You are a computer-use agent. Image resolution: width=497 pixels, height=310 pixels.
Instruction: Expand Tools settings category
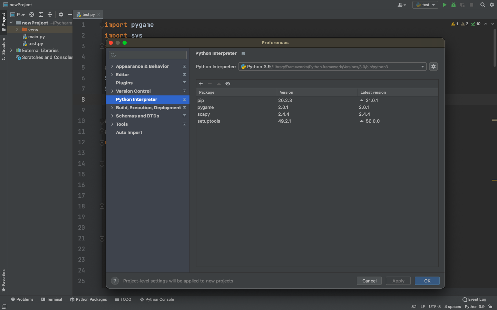tap(112, 124)
